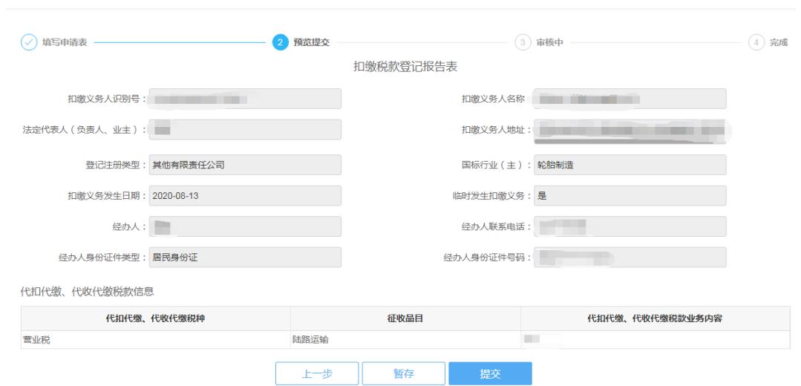
Task: Click the step 4 完成 circle icon
Action: [756, 42]
